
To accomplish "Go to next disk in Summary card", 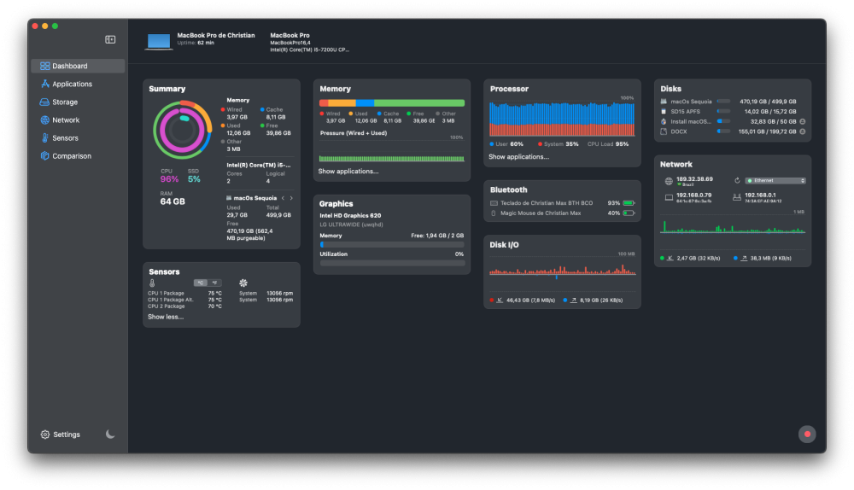I will pyautogui.click(x=291, y=198).
